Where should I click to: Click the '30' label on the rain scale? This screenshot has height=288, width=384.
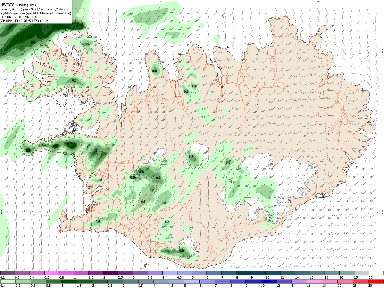[370, 286]
